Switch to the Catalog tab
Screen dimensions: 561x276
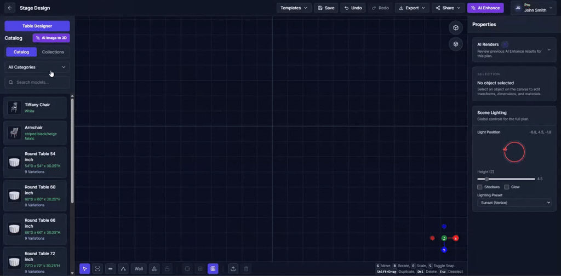click(21, 52)
